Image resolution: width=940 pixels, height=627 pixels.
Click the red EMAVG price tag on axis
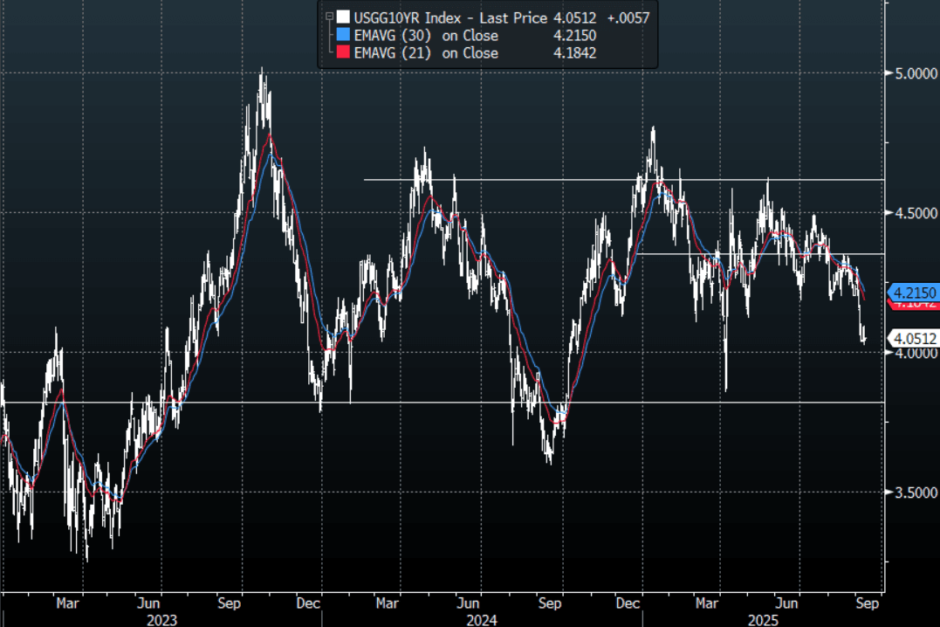coord(913,305)
